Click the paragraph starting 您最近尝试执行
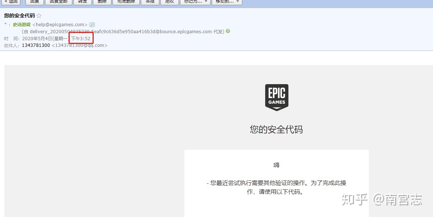The width and height of the screenshot is (433, 217). [x=276, y=187]
